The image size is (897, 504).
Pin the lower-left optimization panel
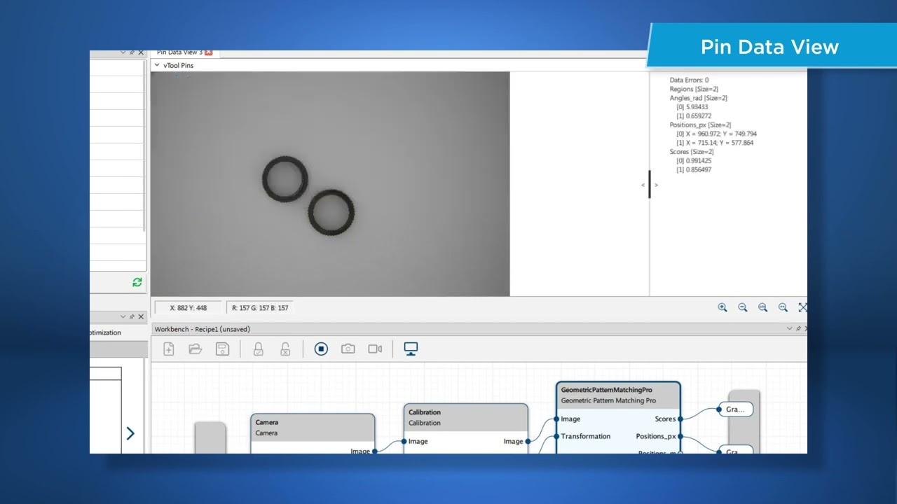132,316
